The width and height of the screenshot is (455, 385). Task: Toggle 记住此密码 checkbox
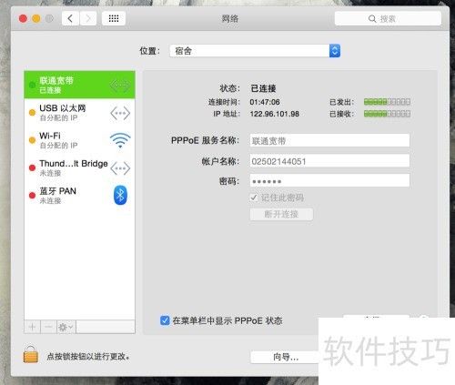pos(254,198)
